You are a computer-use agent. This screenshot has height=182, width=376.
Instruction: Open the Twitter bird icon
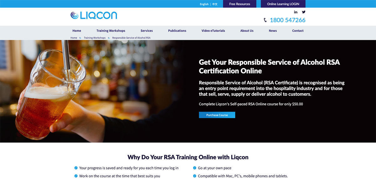coord(304,12)
